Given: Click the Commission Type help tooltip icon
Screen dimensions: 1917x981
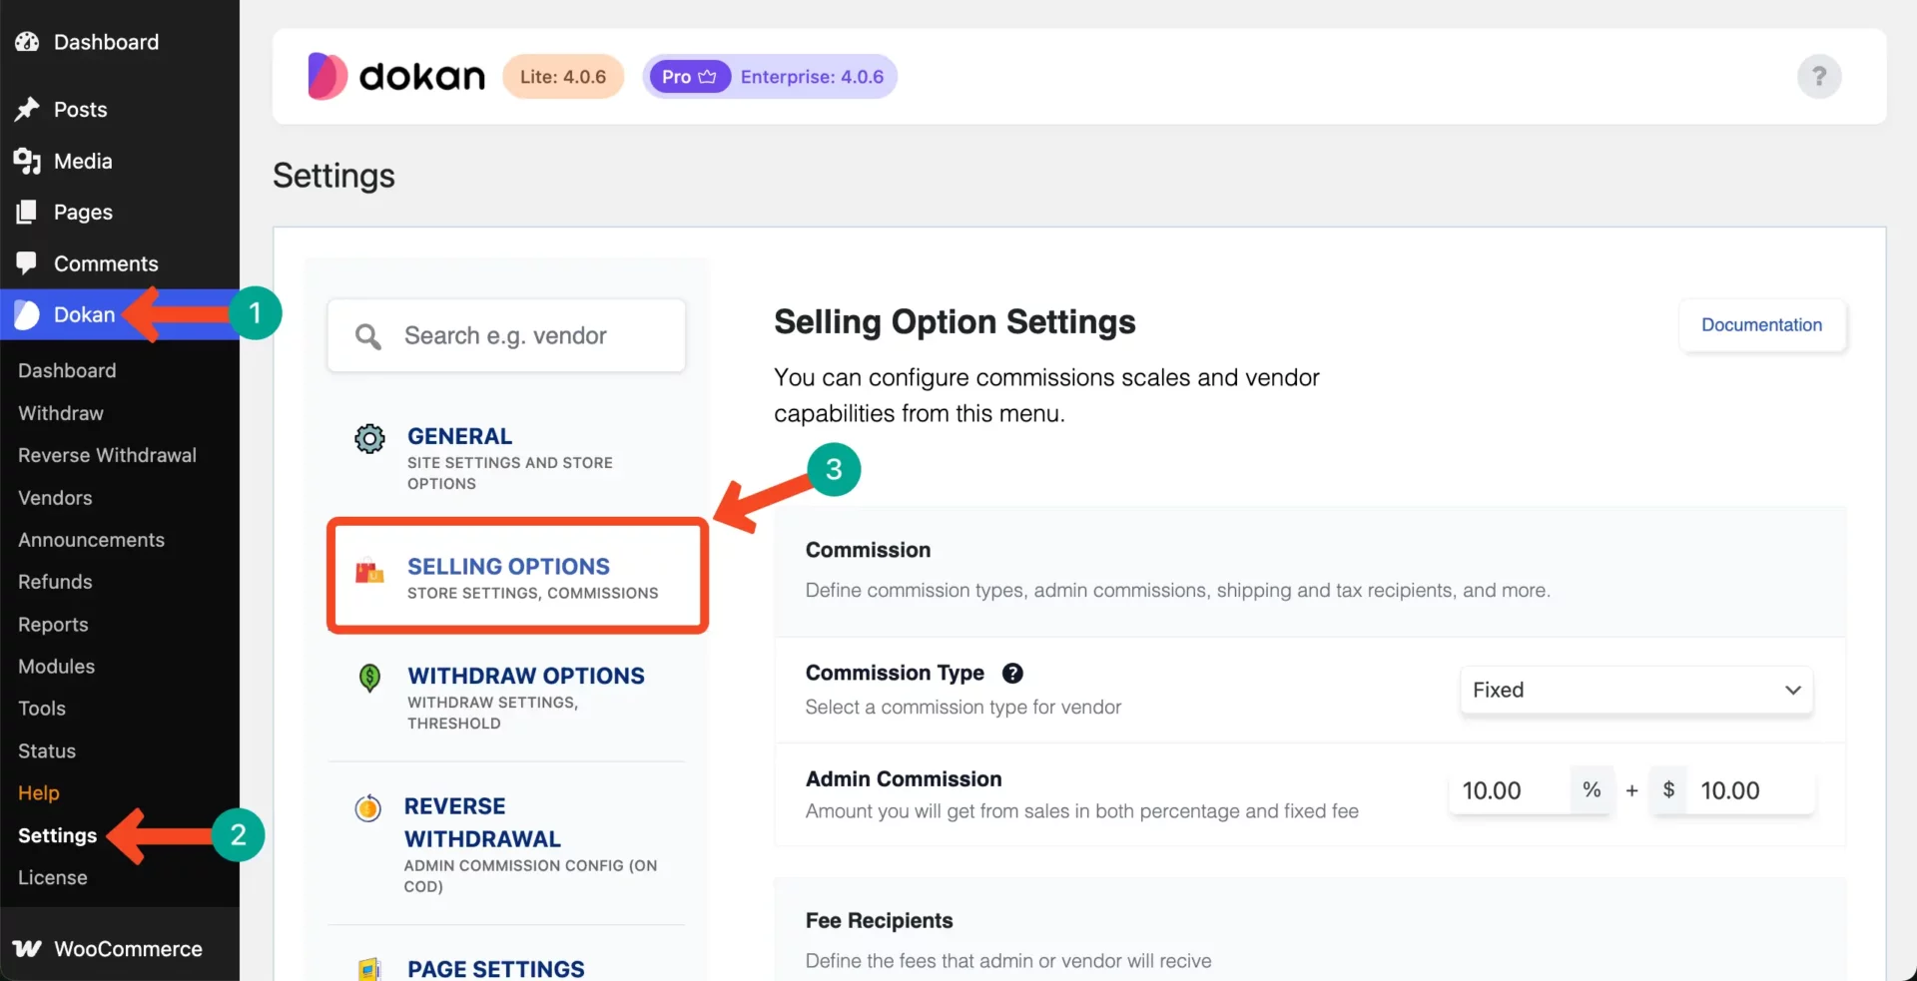Looking at the screenshot, I should click(1012, 673).
